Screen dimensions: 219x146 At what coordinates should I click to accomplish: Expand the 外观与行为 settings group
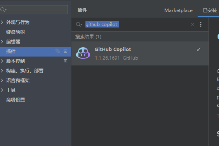[x=2, y=22]
